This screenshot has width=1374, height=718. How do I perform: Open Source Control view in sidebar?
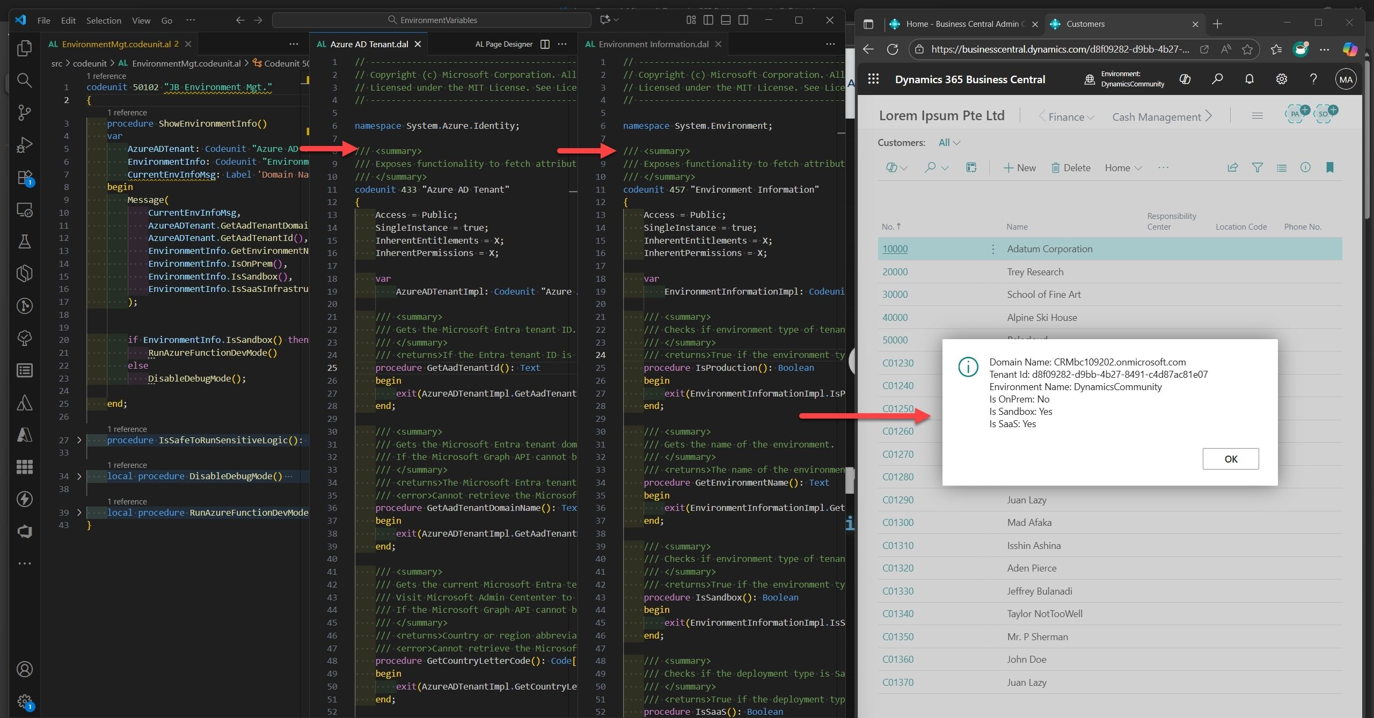24,113
